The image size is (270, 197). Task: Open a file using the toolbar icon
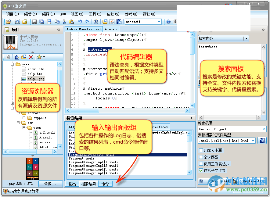[x=8, y=22]
